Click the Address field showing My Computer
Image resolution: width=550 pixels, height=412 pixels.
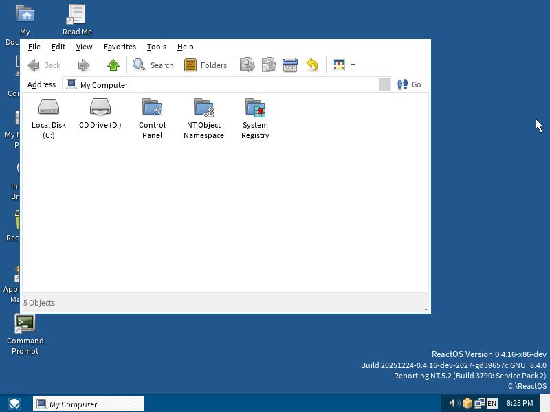[220, 84]
